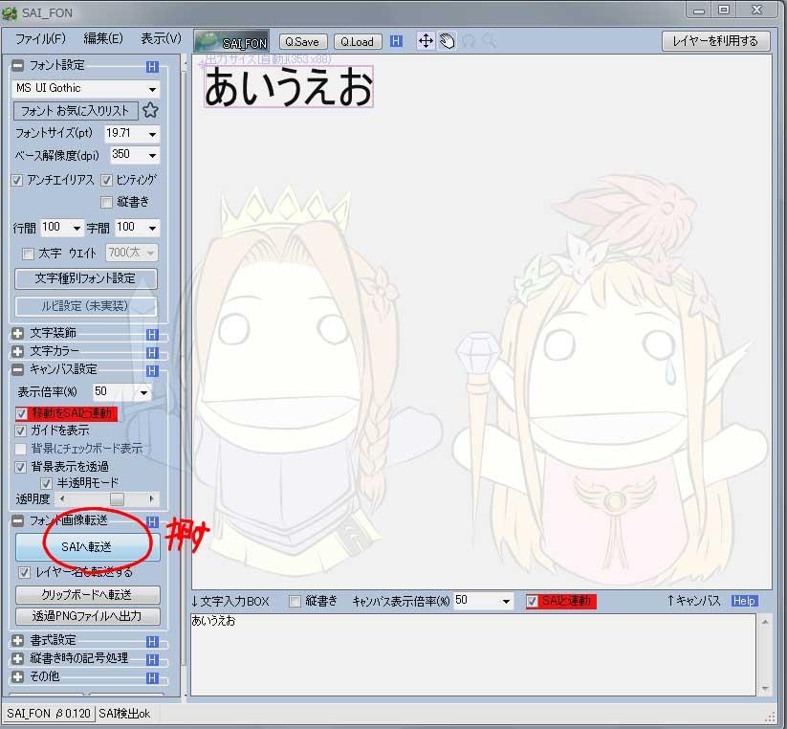Select the move arrows tool

pyautogui.click(x=426, y=41)
